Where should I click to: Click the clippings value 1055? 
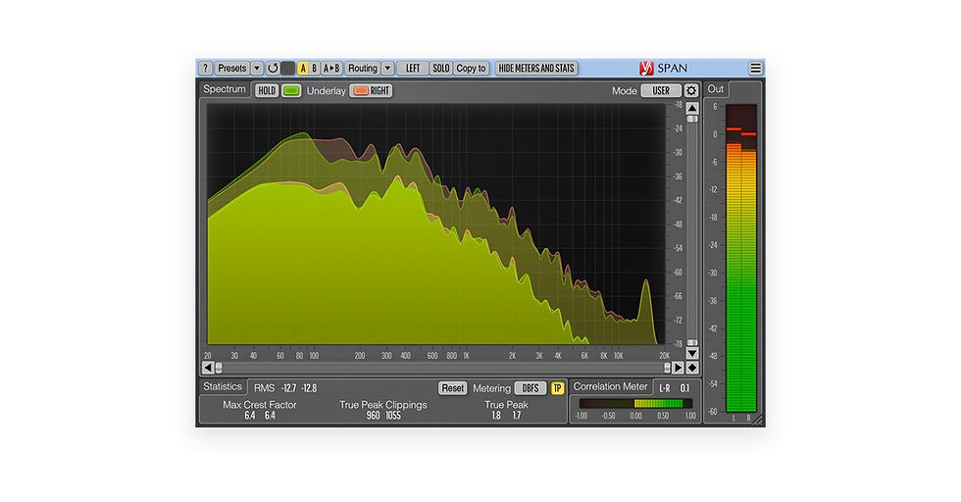pyautogui.click(x=393, y=416)
